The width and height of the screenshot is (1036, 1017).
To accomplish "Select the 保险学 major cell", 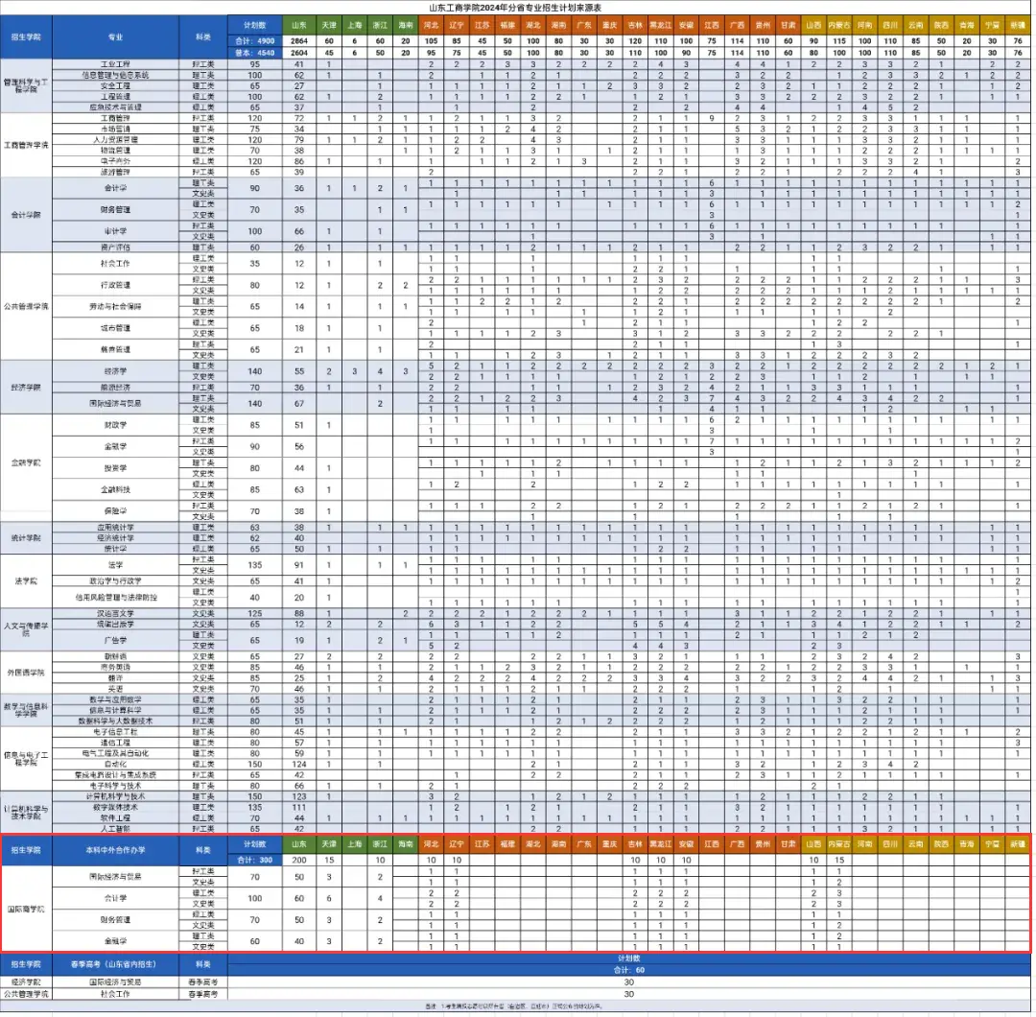I will pyautogui.click(x=116, y=511).
